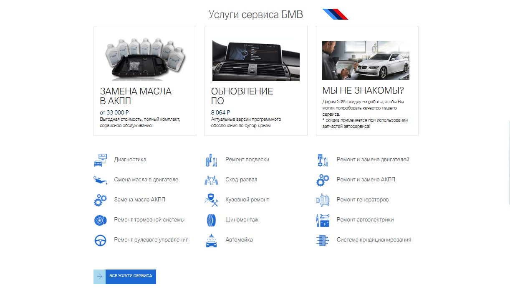Click the ОБНОВЛЕНИЕ ПО card title
Screen dimensions: 510x295
click(242, 96)
